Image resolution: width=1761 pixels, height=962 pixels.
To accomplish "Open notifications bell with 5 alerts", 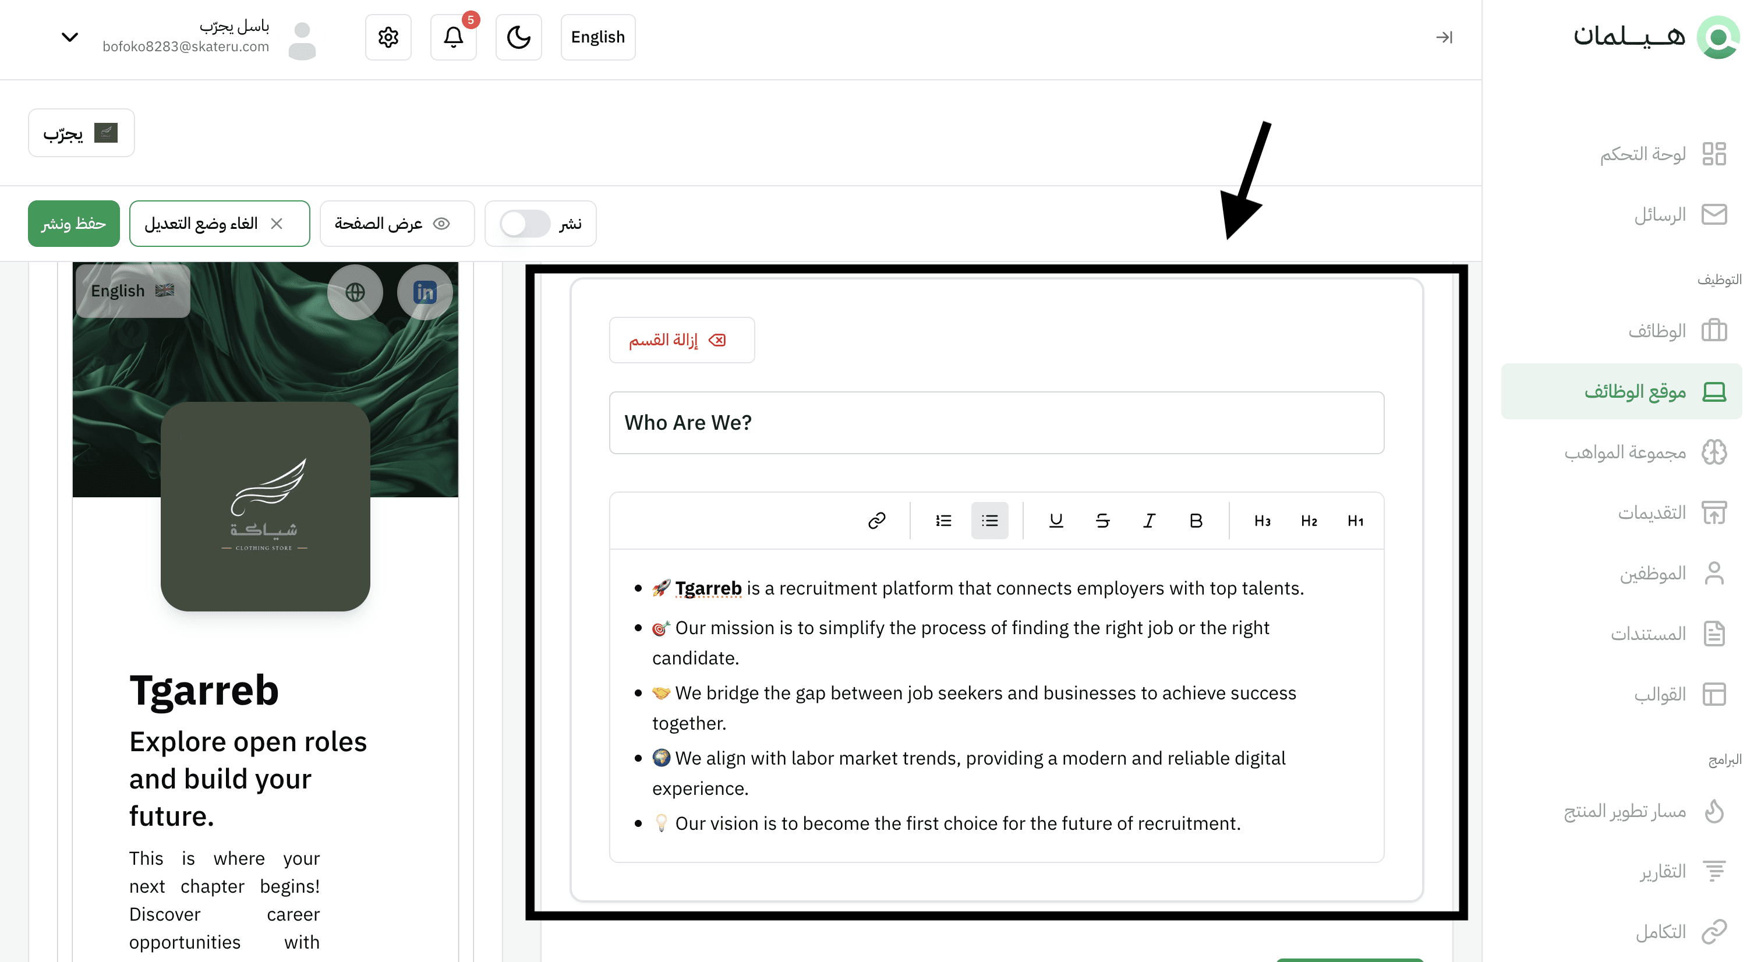I will 453,37.
